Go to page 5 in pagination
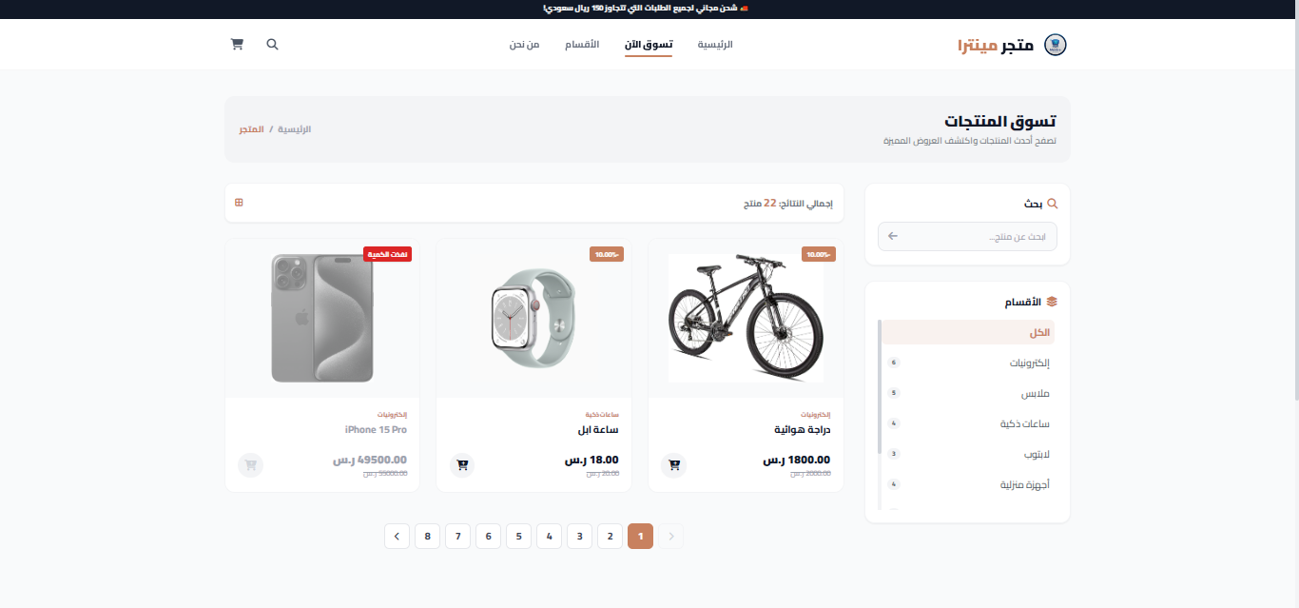Image resolution: width=1299 pixels, height=608 pixels. coord(519,537)
